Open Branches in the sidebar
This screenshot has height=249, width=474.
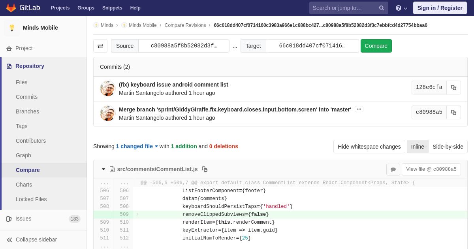coord(27,111)
